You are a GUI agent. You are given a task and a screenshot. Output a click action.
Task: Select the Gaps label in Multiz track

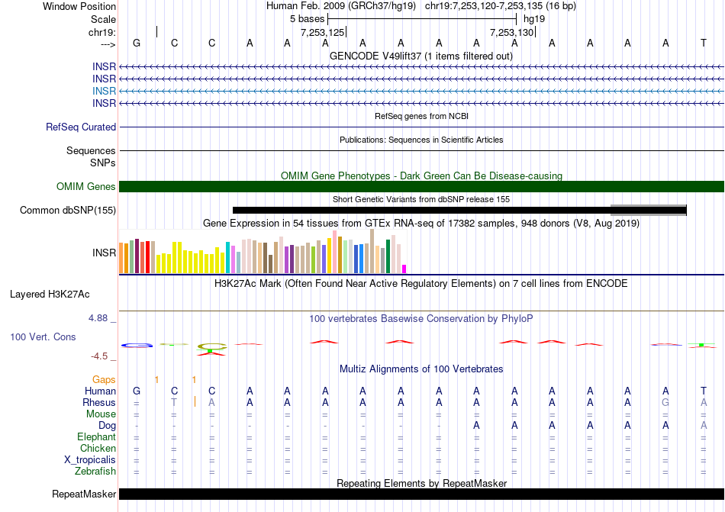coord(104,379)
